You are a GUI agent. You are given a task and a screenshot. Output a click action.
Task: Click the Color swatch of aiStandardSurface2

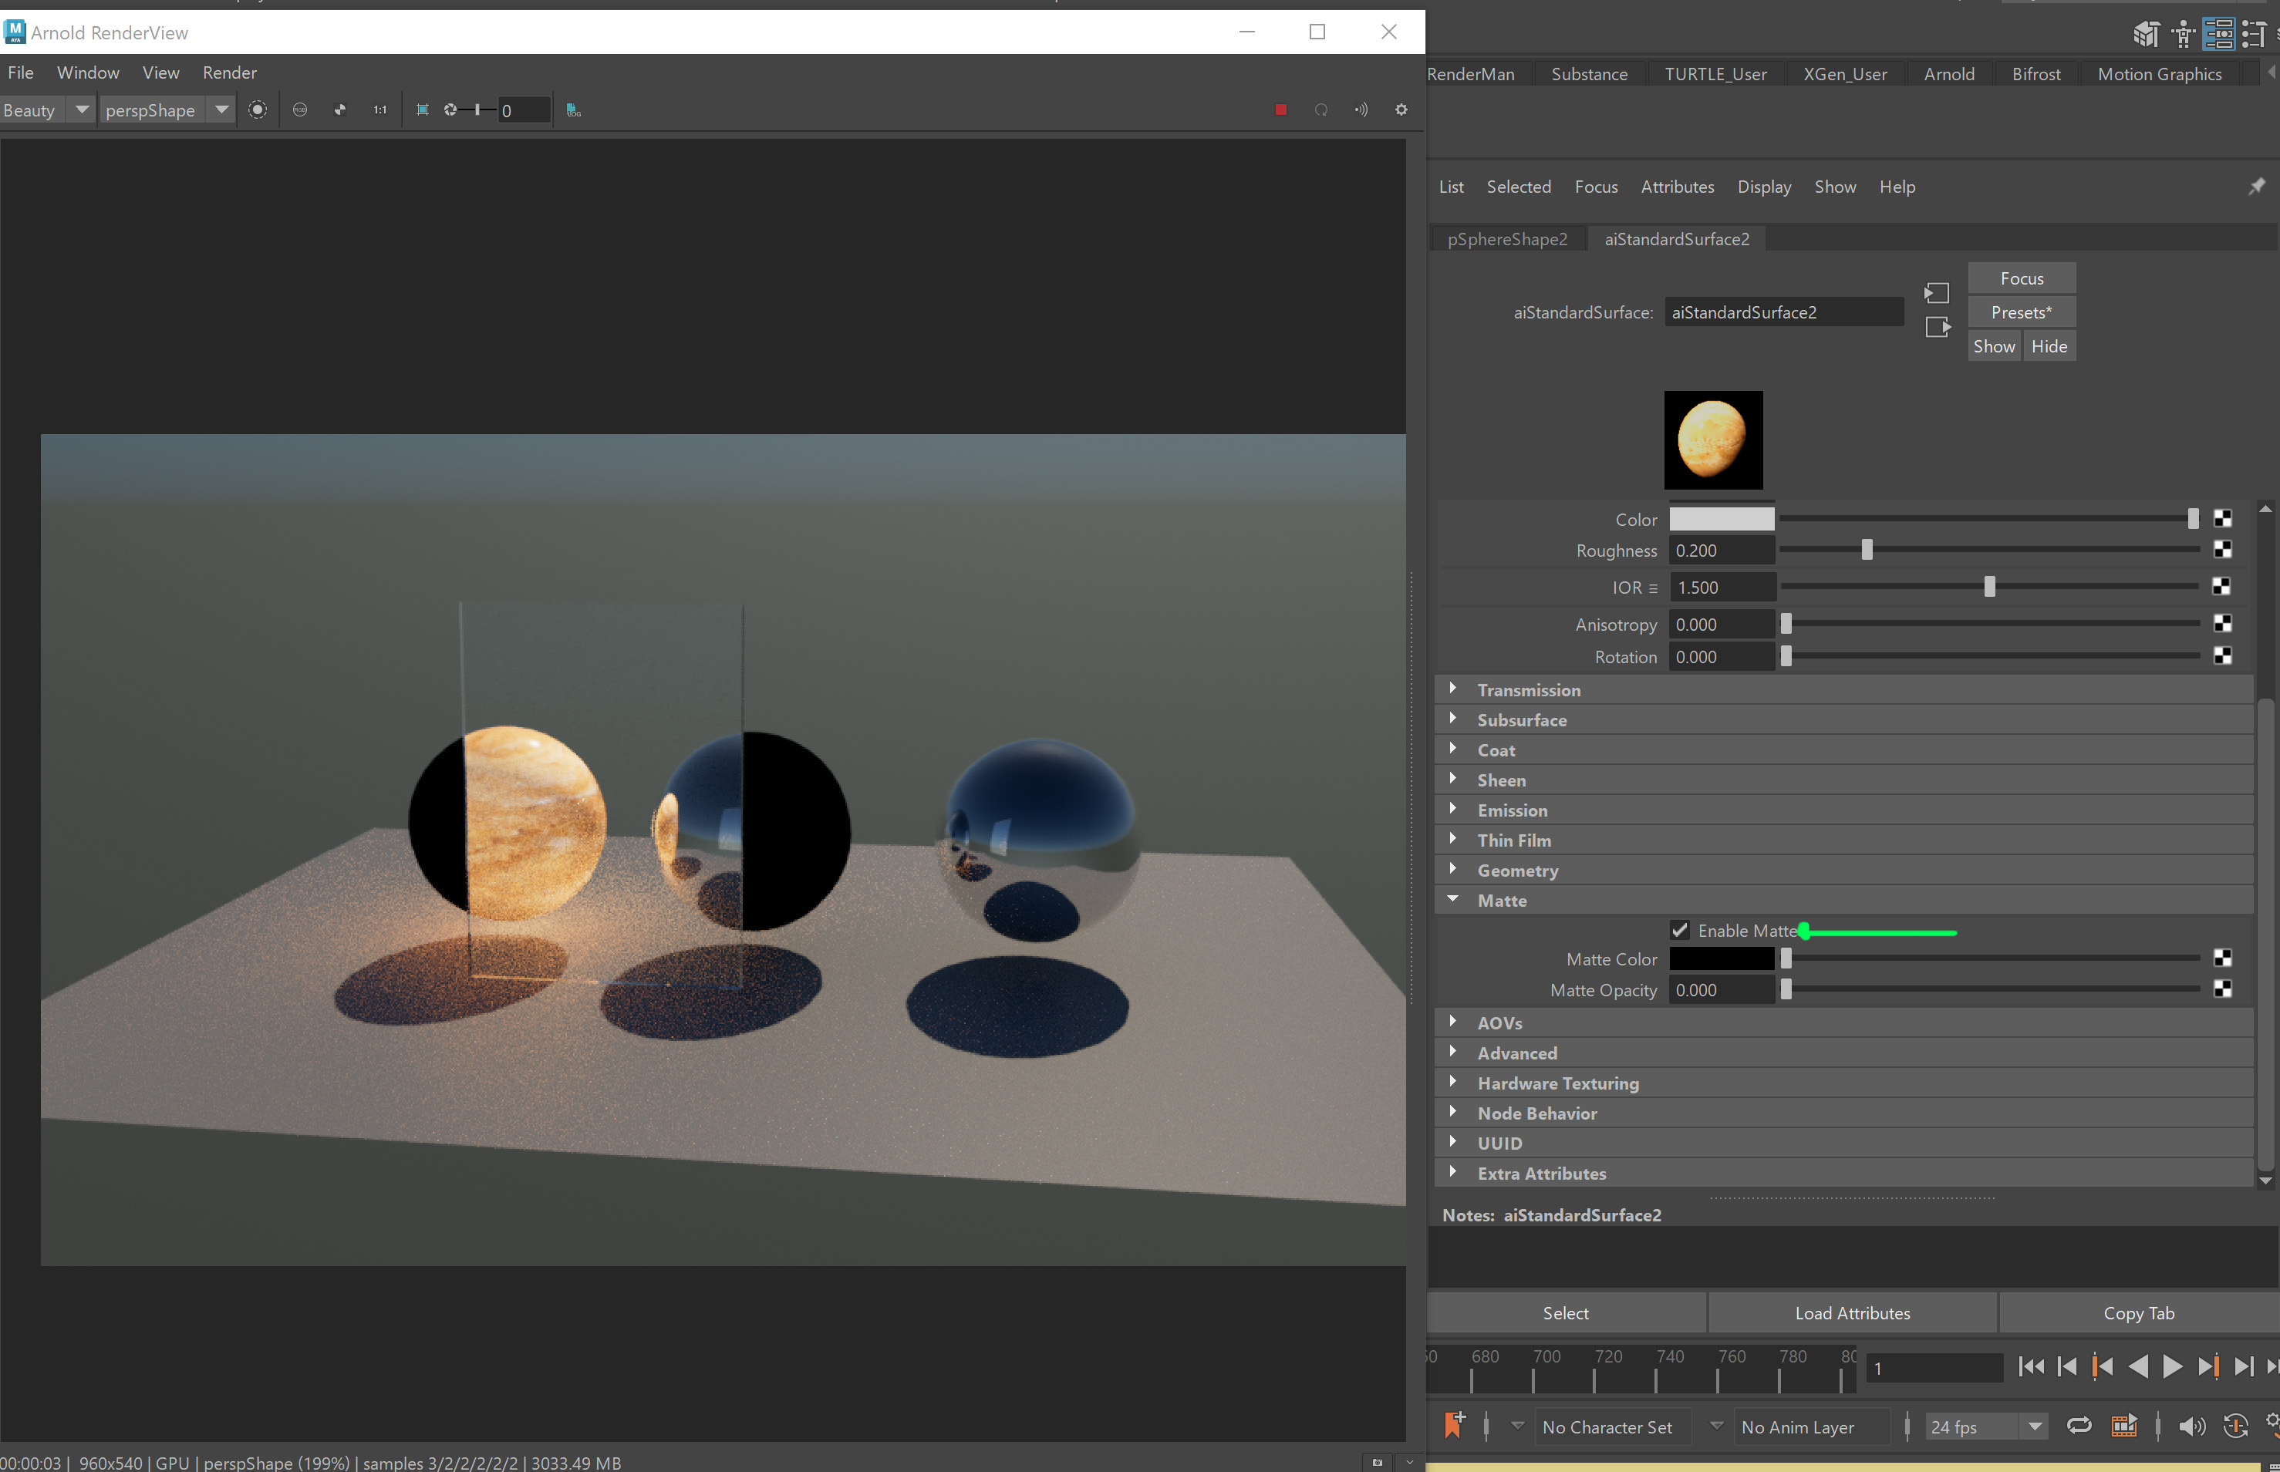tap(1721, 518)
